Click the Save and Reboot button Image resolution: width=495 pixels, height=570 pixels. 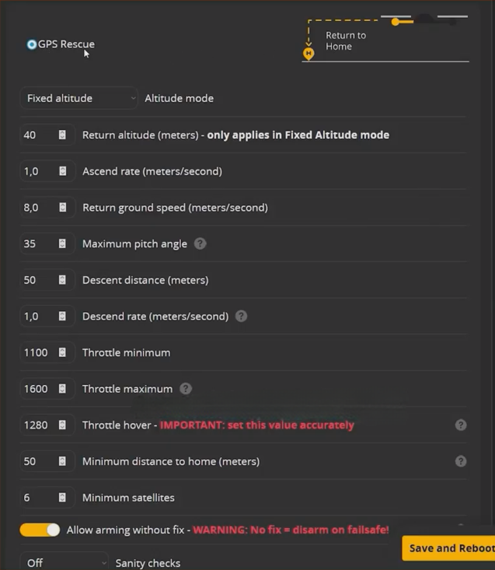pos(449,547)
